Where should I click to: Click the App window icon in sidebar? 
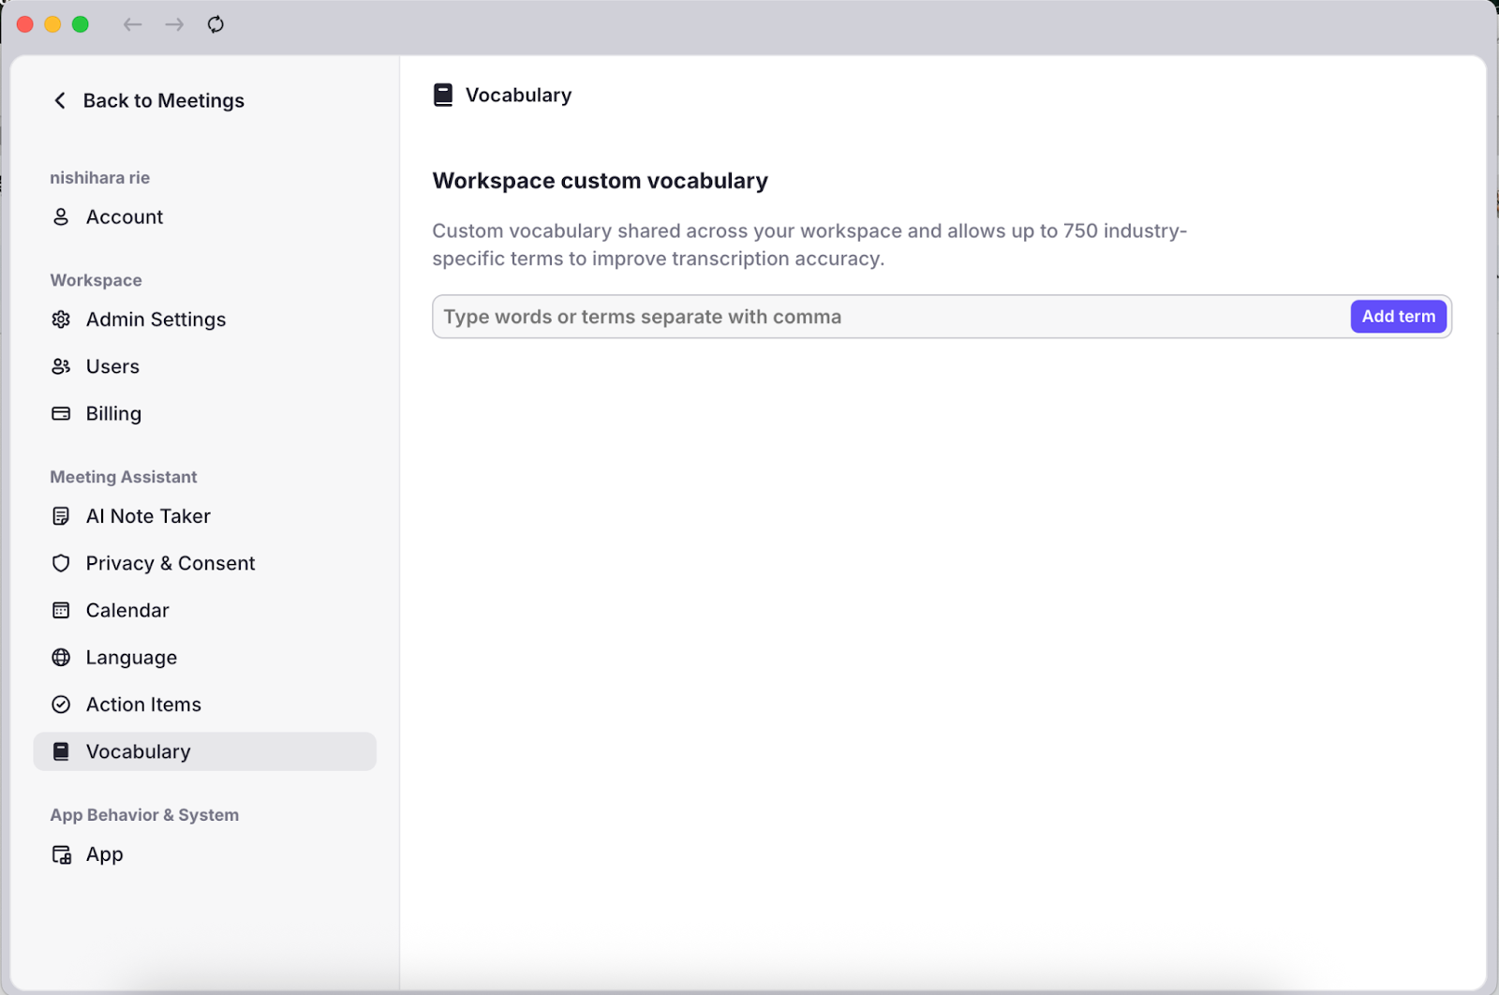tap(61, 854)
